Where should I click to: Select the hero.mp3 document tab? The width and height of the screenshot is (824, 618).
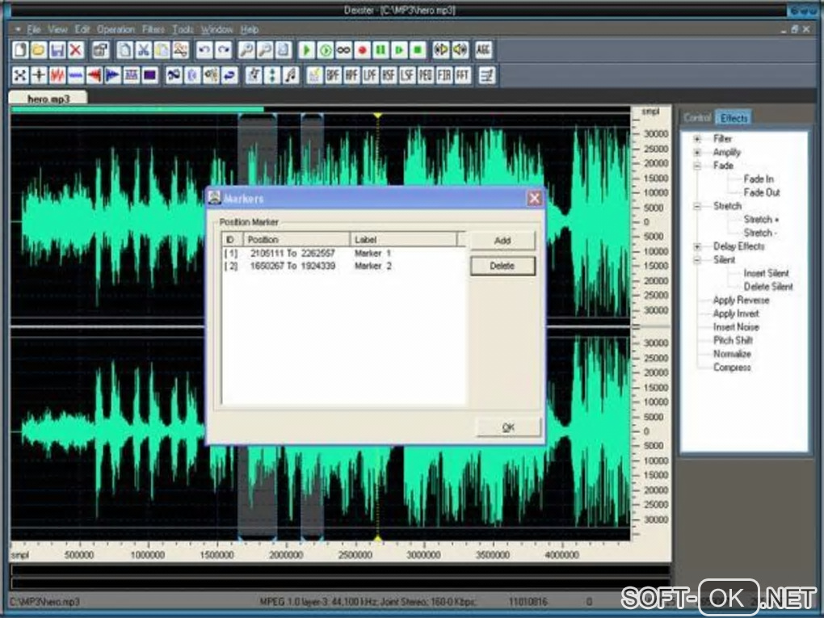tap(48, 99)
